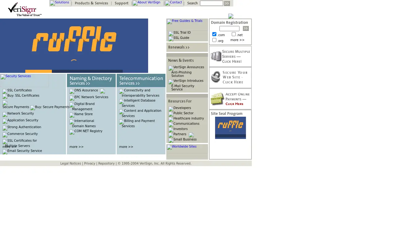Show more Naming & Directory services

pos(77,147)
